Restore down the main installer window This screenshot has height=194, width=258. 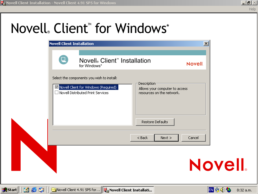pyautogui.click(x=249, y=3)
